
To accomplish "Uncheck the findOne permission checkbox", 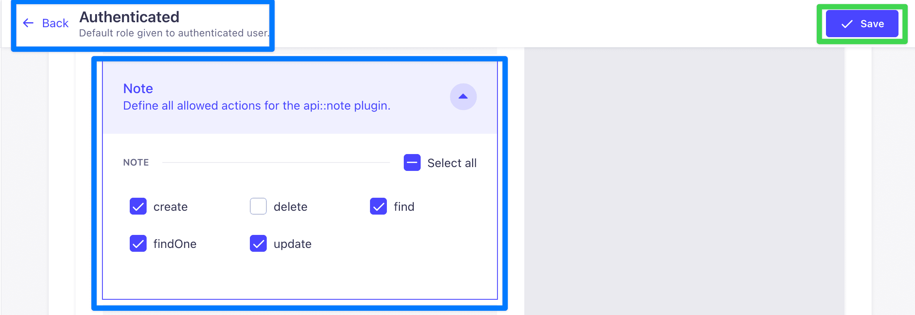I will (138, 243).
